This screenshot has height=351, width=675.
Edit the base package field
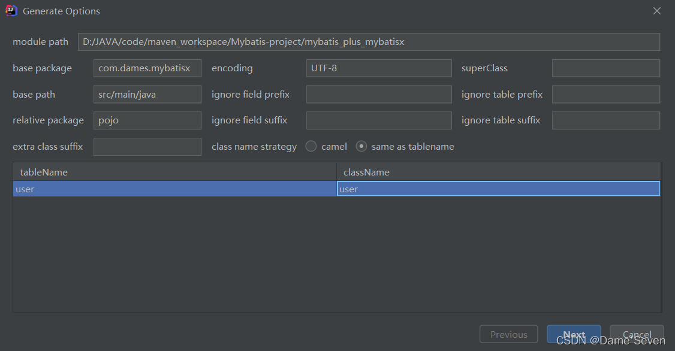(147, 68)
